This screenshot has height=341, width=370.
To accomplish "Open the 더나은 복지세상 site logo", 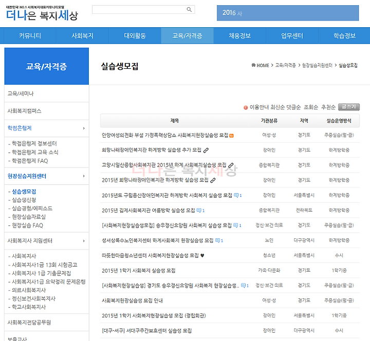I will [x=42, y=13].
